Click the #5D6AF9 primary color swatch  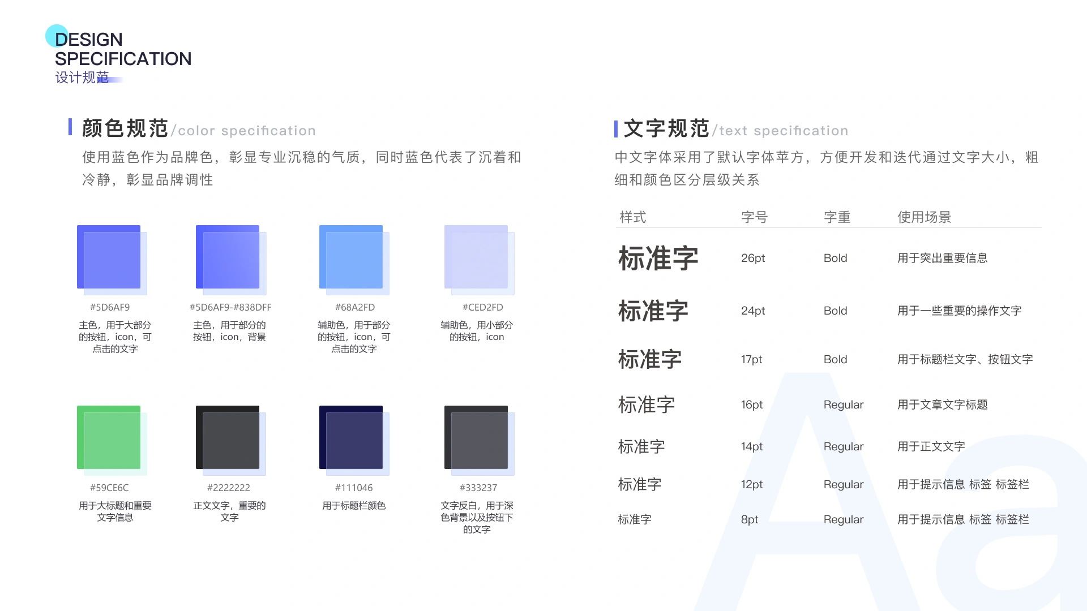112,260
